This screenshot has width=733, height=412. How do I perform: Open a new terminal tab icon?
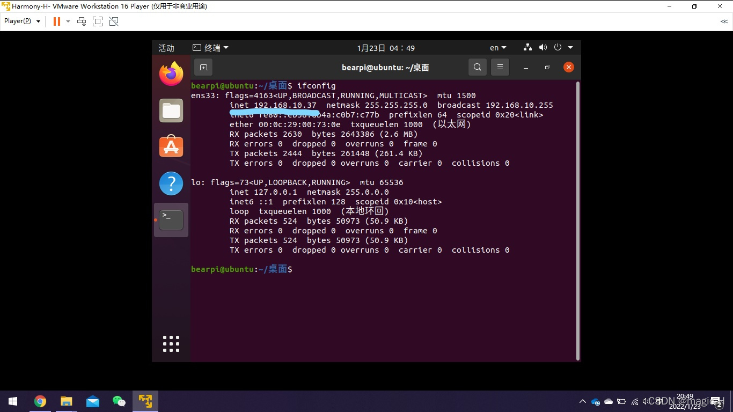203,67
